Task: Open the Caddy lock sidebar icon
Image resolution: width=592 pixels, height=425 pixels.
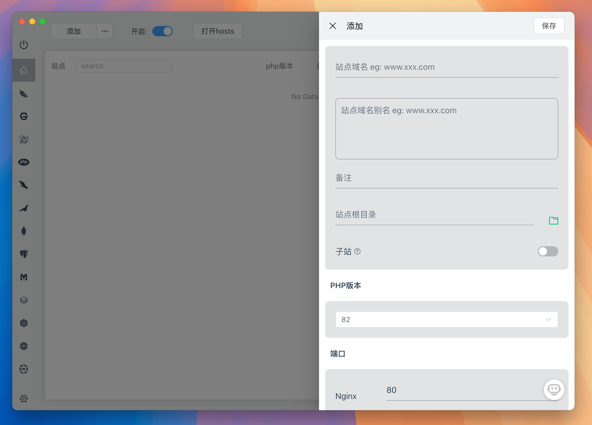Action: 24,139
